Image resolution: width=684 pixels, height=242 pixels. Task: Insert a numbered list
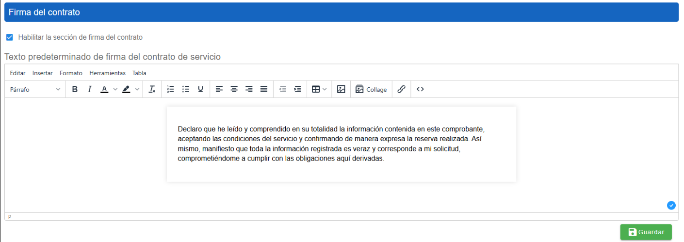[170, 89]
